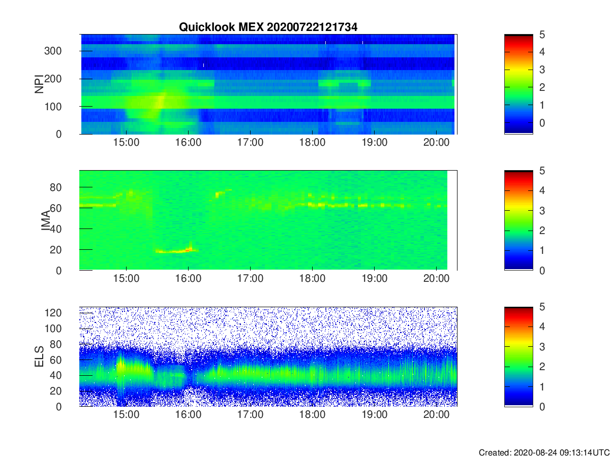The image size is (610, 457).
Task: Click the colorbar beside the ELS panel
Action: (x=518, y=356)
